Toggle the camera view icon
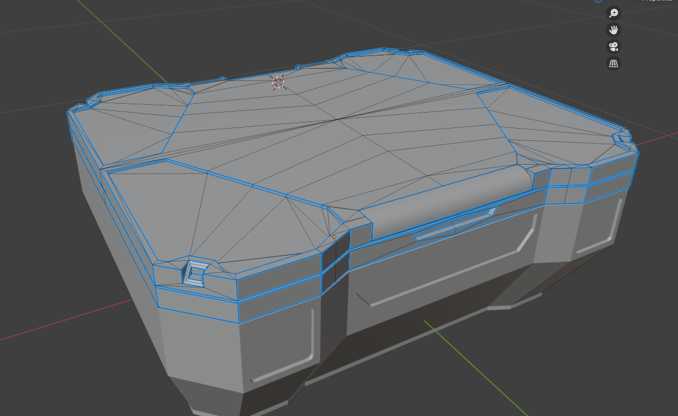Viewport: 678px width, 416px height. coord(614,47)
